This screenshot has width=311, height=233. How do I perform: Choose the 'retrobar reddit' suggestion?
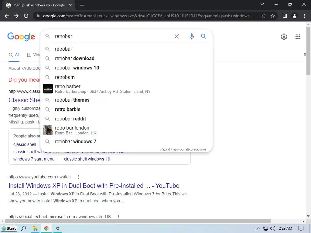(x=126, y=119)
